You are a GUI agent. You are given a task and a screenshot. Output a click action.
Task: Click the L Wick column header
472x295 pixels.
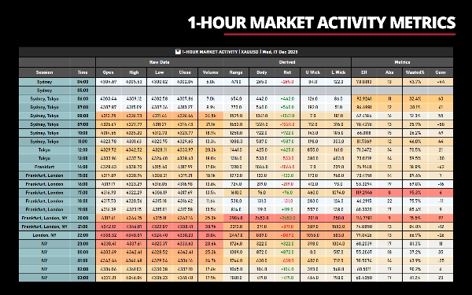(338, 72)
